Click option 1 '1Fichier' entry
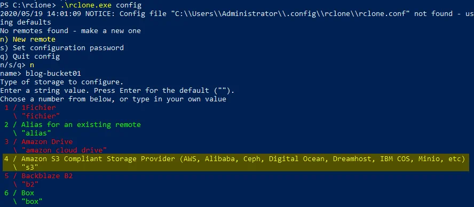 click(30, 108)
